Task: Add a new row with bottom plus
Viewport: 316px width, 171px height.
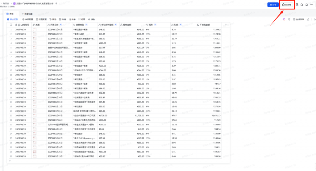Action: [x=10, y=161]
